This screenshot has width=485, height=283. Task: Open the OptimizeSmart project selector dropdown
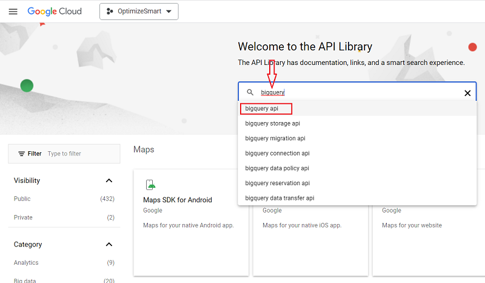coord(139,12)
